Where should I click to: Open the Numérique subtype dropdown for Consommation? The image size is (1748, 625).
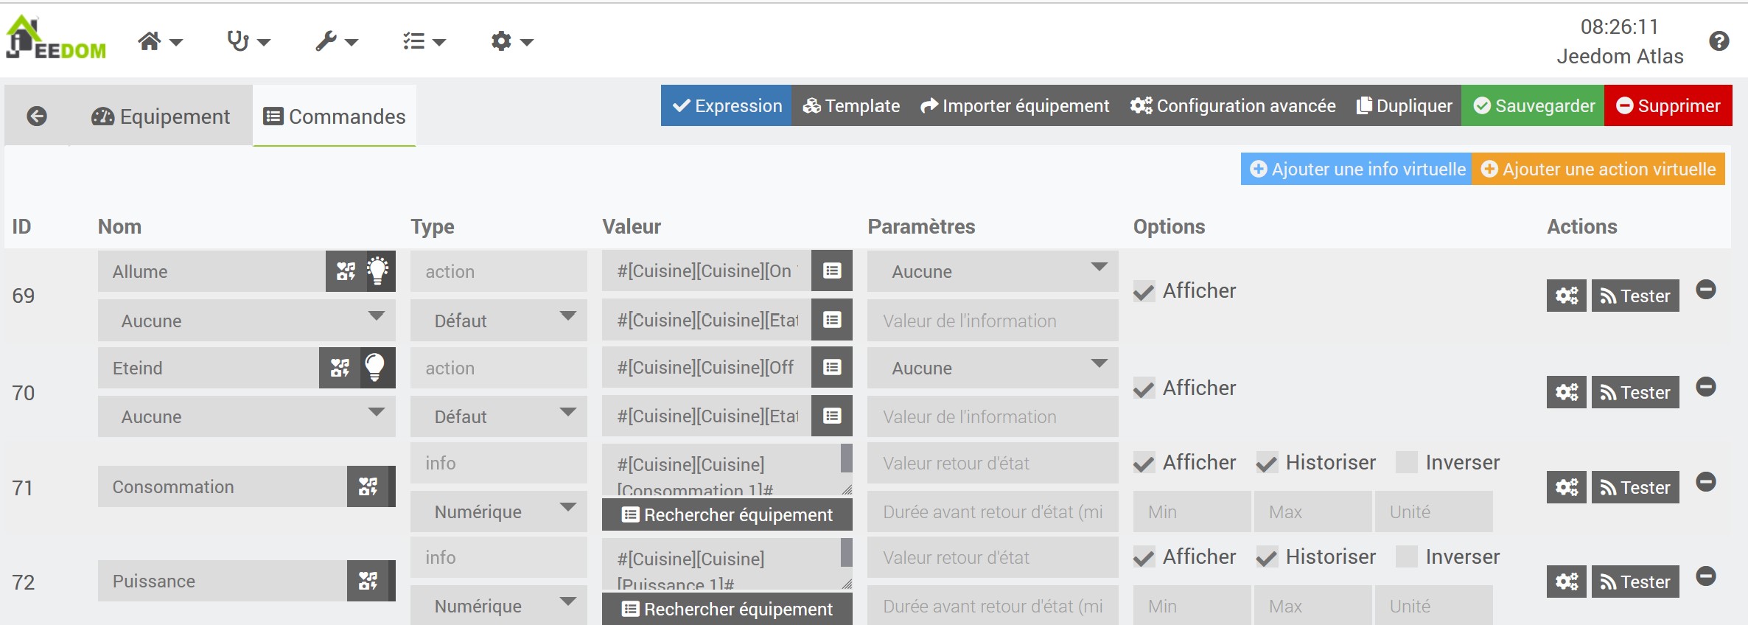pos(498,511)
